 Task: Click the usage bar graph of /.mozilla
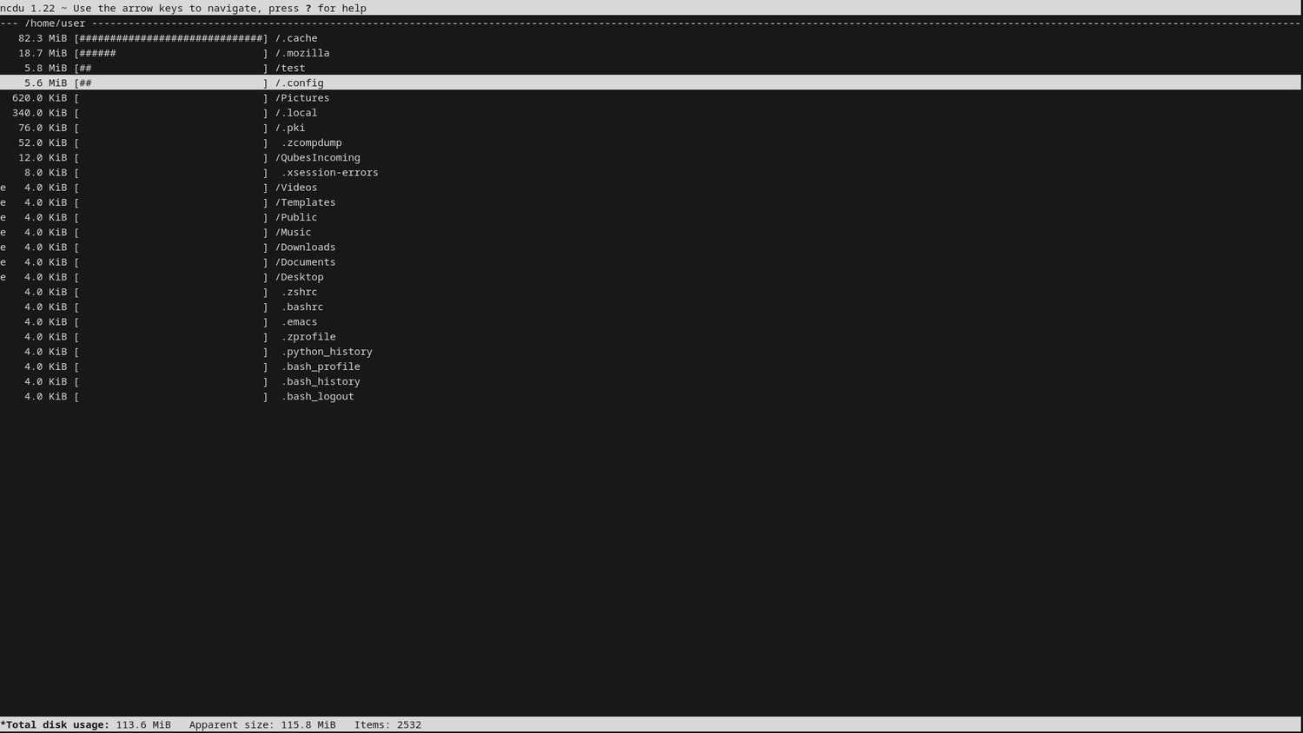171,53
